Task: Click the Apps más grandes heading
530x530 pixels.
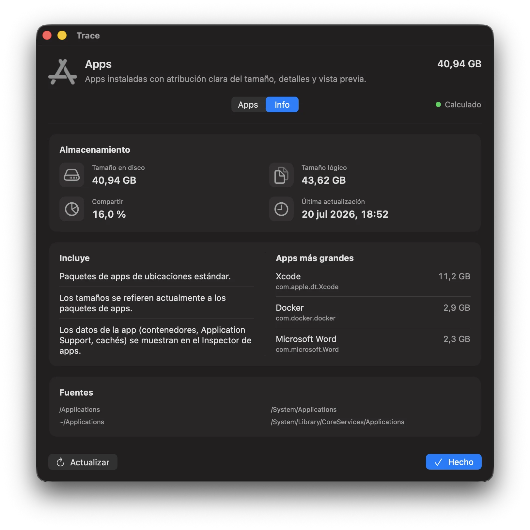Action: coord(315,258)
